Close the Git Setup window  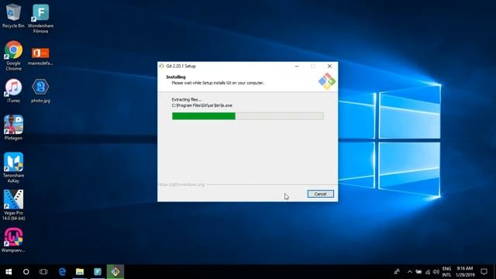tap(329, 66)
